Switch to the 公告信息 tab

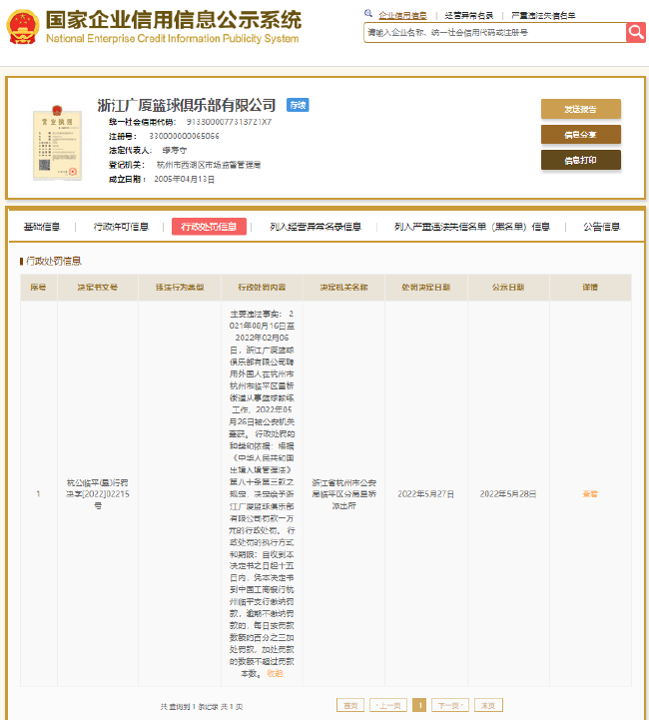coord(601,227)
